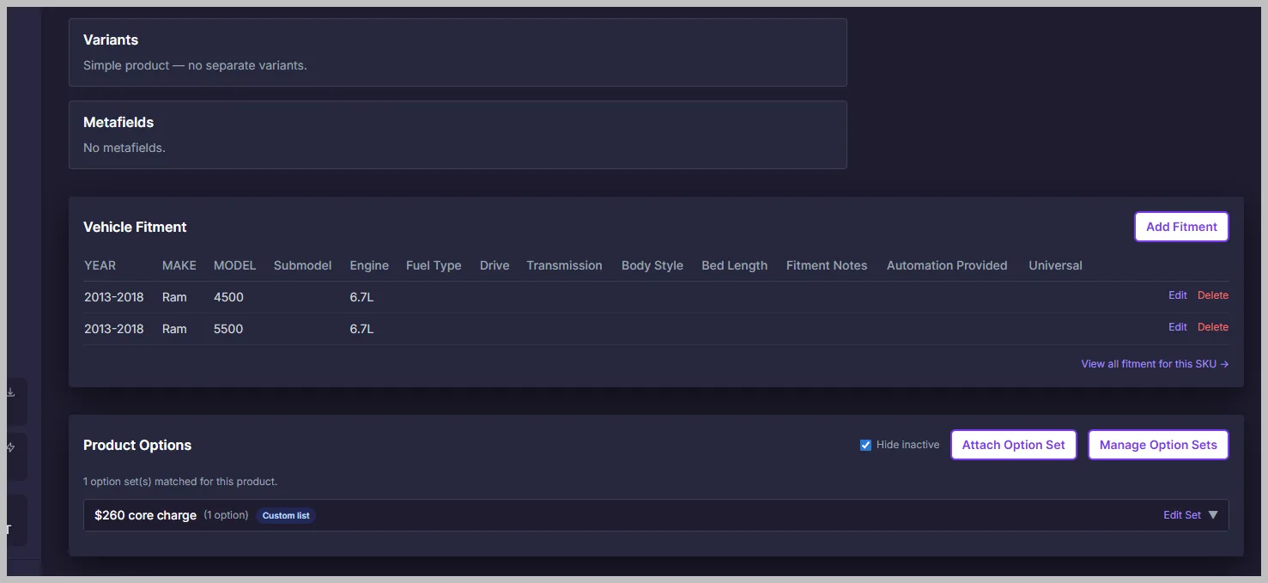This screenshot has height=583, width=1268.
Task: Click the Automation Provided column header
Action: [x=947, y=265]
